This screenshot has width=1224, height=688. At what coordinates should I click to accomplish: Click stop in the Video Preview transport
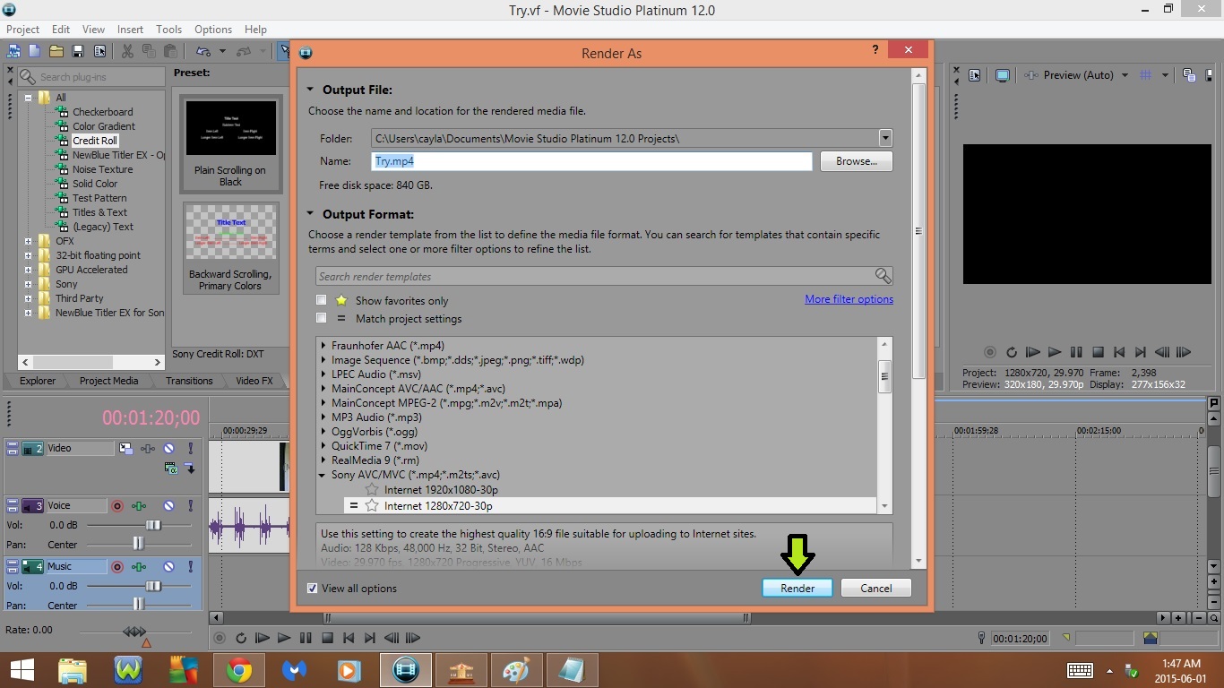pyautogui.click(x=1098, y=352)
